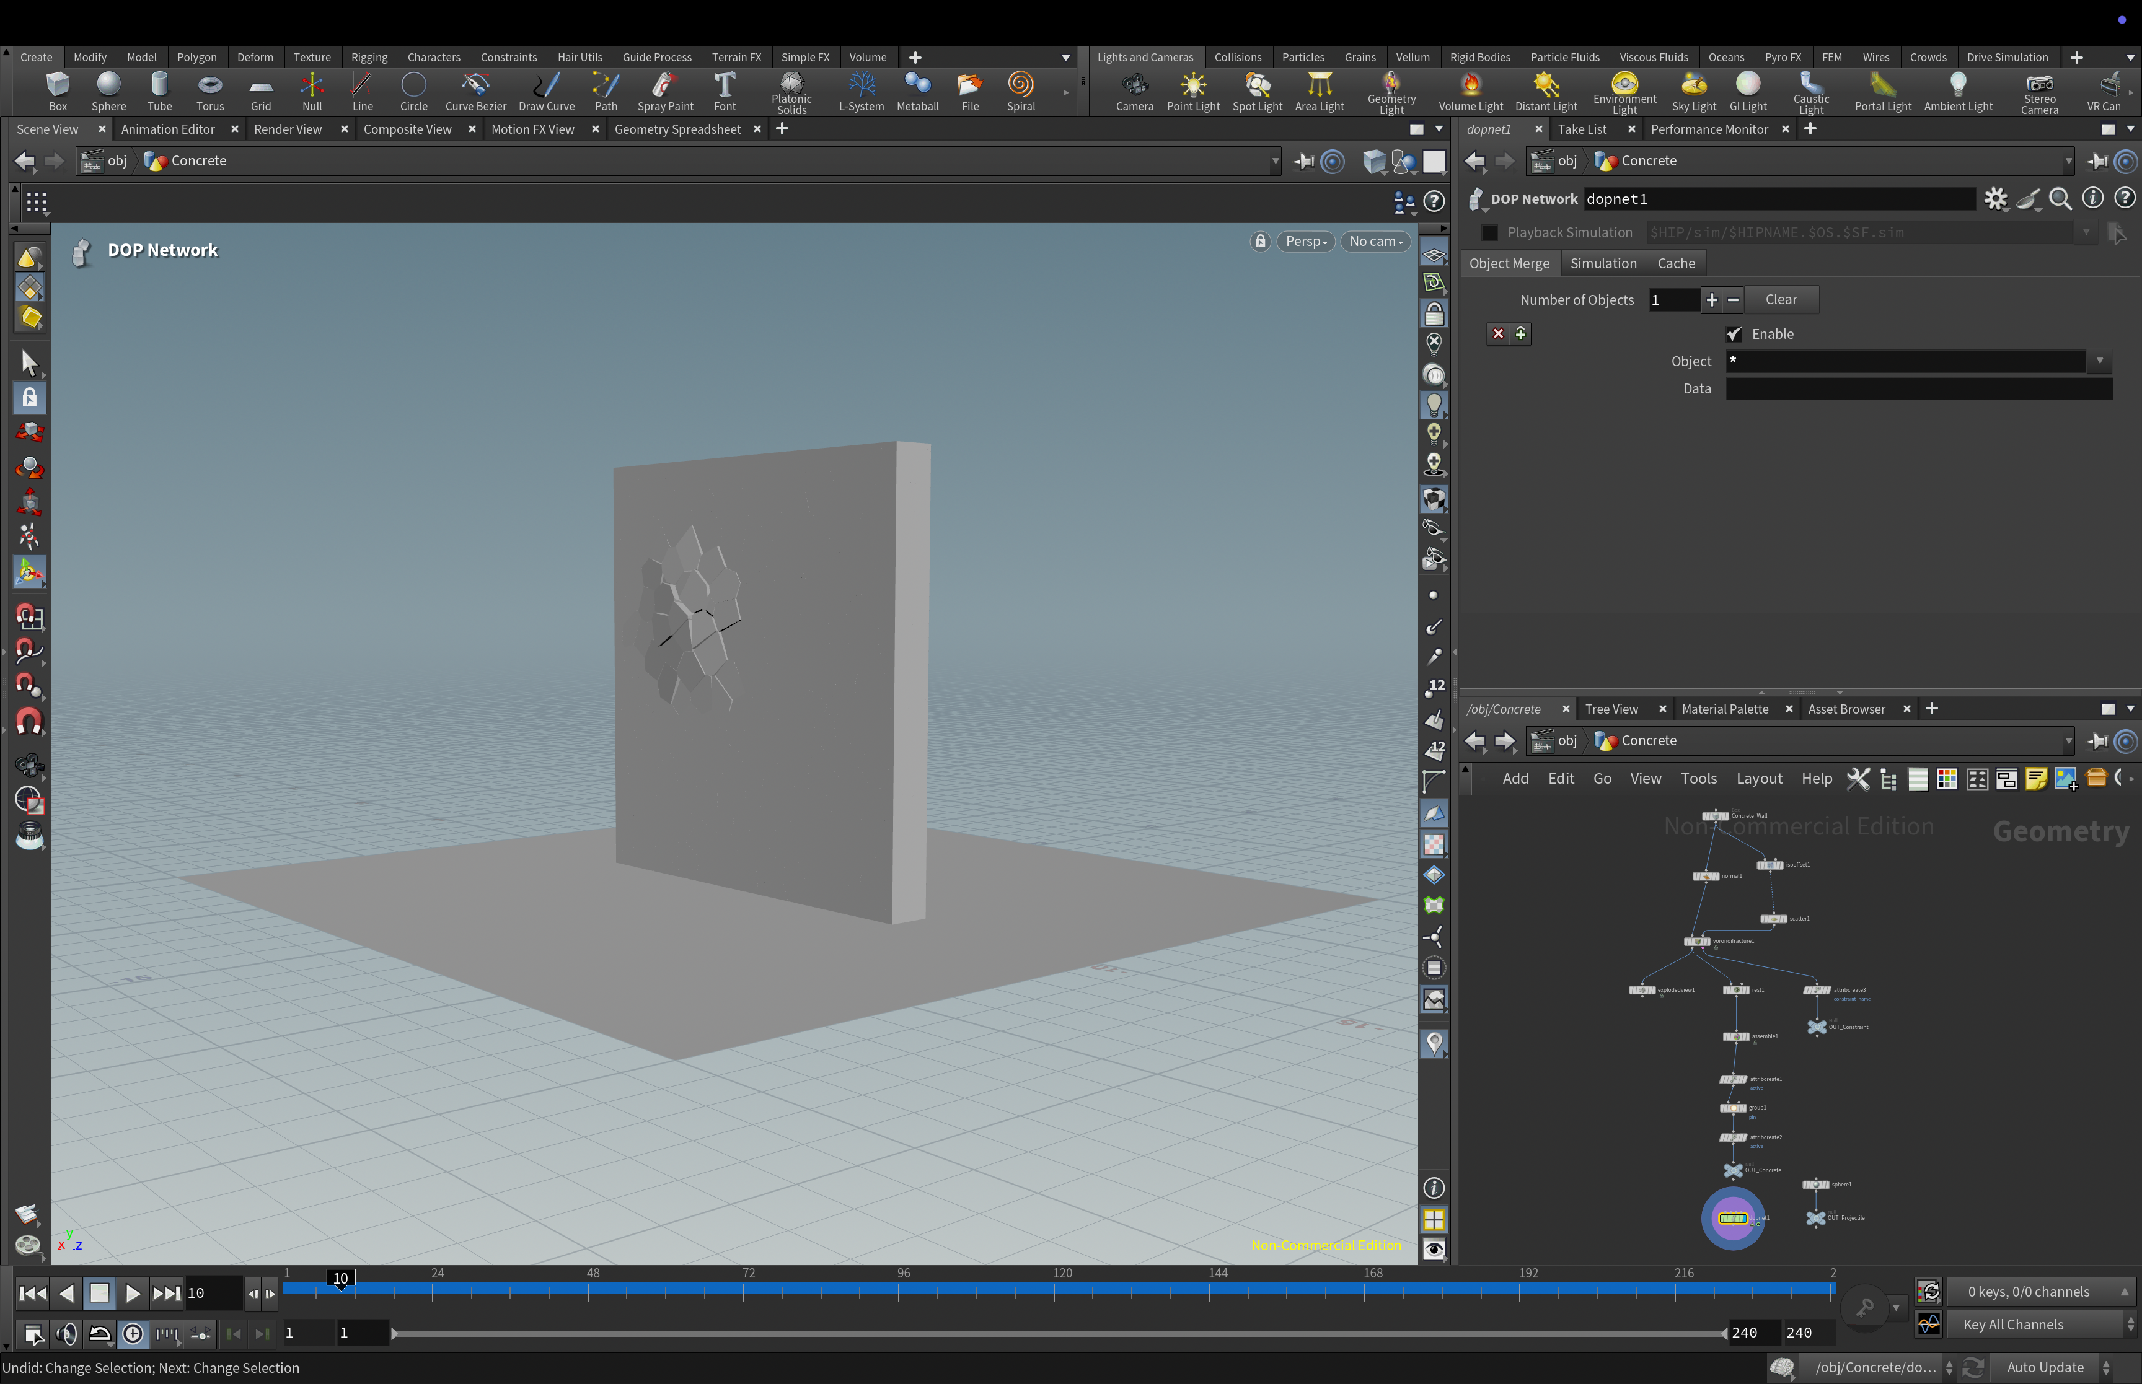Expand the Object field dropdown arrow
The width and height of the screenshot is (2142, 1384).
(x=2099, y=361)
